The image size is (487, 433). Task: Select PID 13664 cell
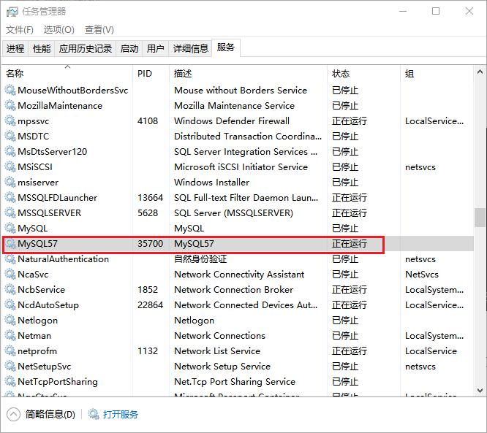[x=151, y=198]
